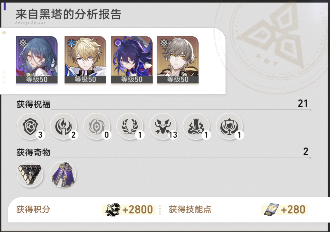Select The Hunt blessing icon with count 13
This screenshot has width=330, height=232.
[x=163, y=126]
